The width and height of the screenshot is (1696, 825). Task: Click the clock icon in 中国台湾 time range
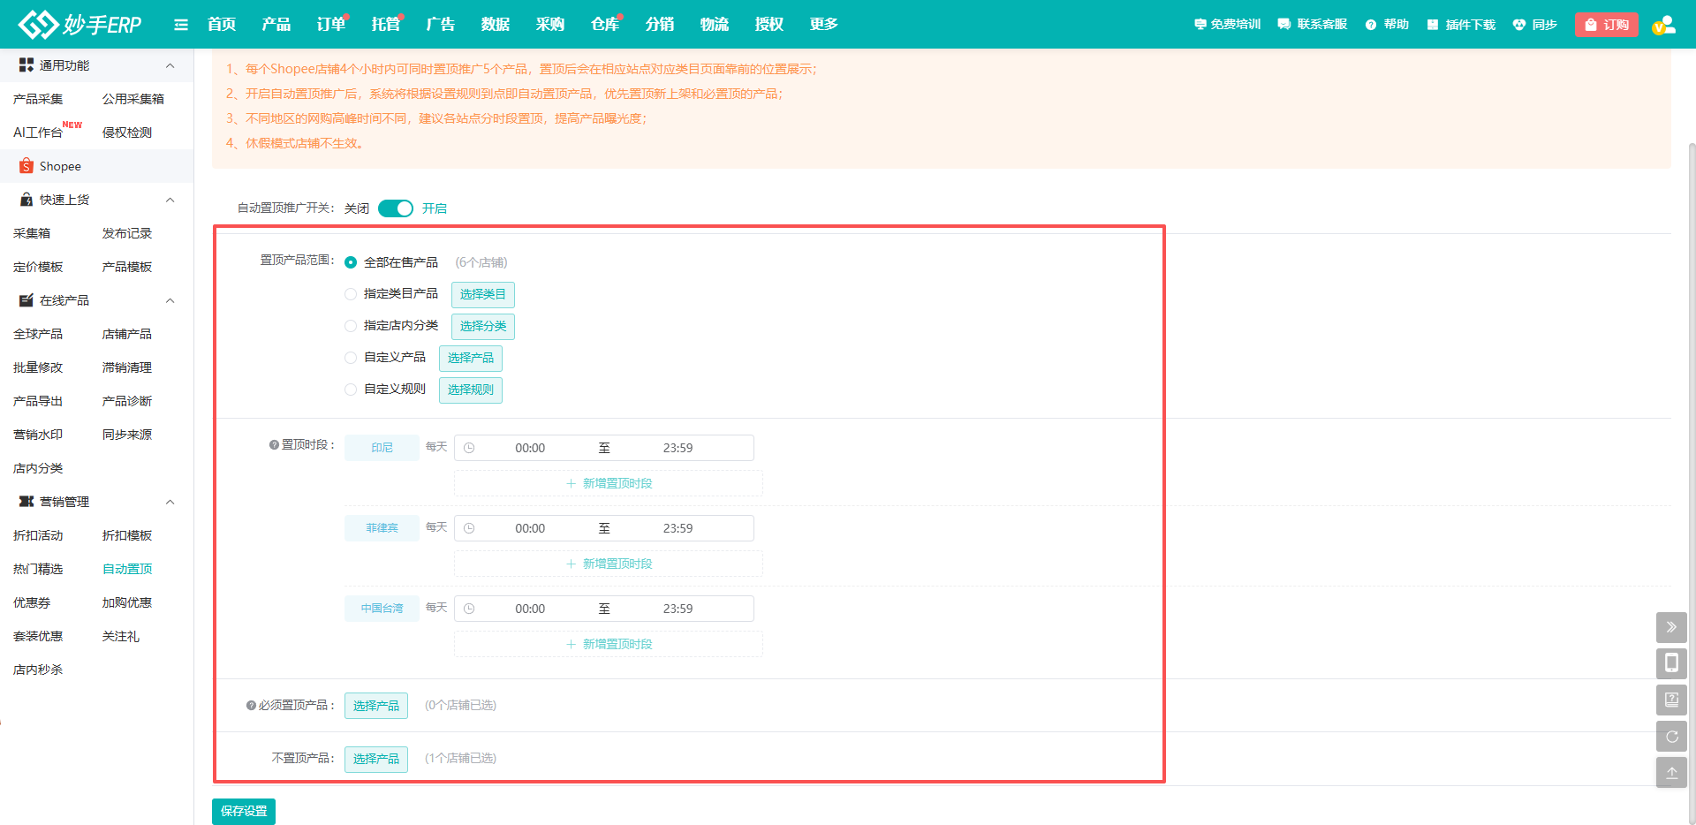pos(469,609)
